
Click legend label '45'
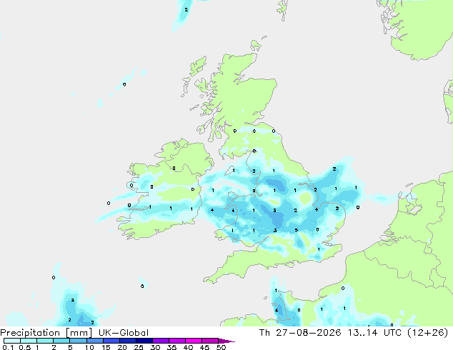coord(204,347)
